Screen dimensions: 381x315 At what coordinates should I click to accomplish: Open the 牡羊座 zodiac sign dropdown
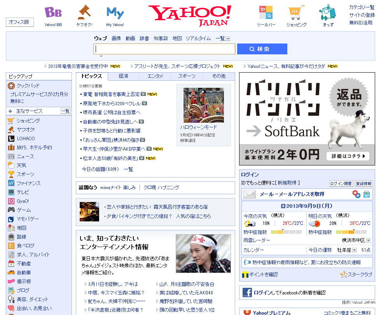tap(354, 250)
